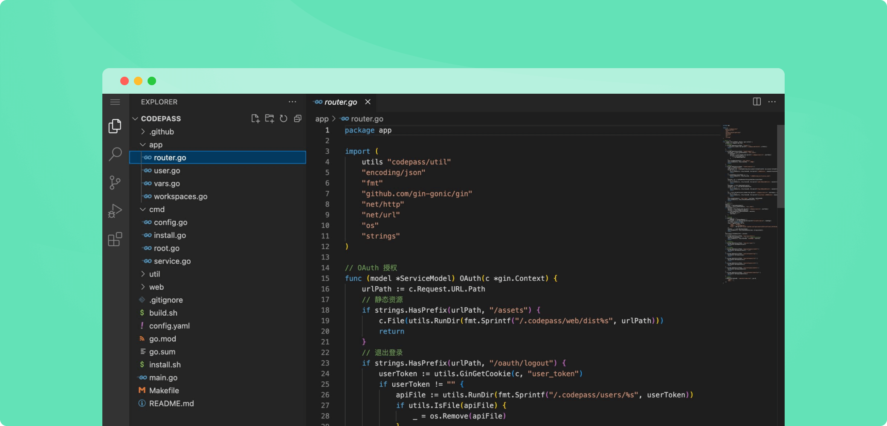The image size is (887, 426).
Task: Open vars.go in the app folder
Action: [217, 184]
